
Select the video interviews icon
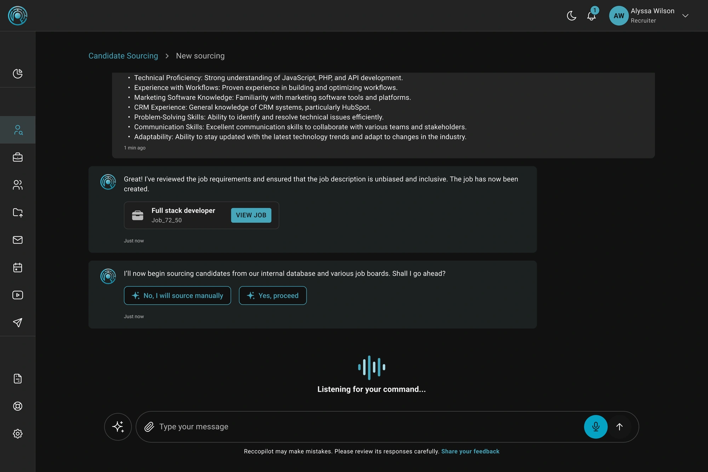click(x=18, y=295)
